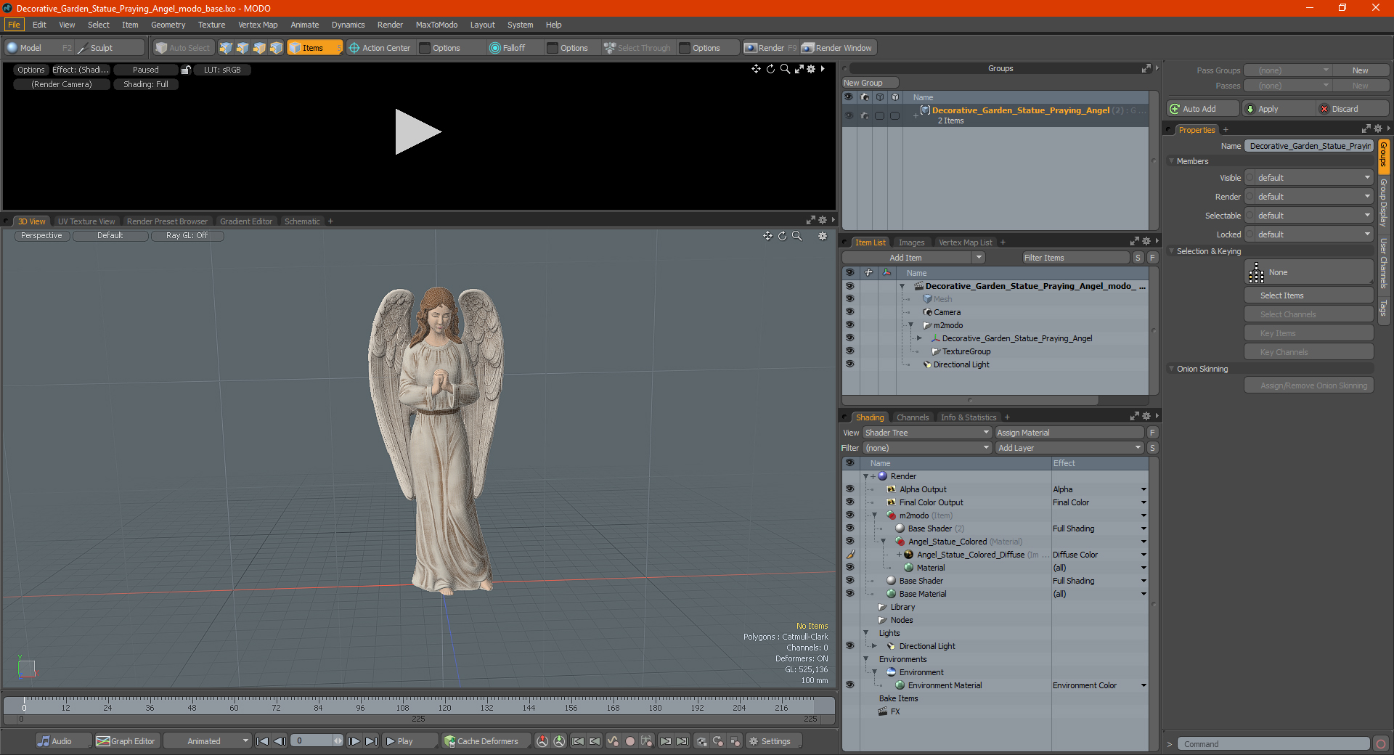Toggle visibility of Alpha Output layer

849,489
